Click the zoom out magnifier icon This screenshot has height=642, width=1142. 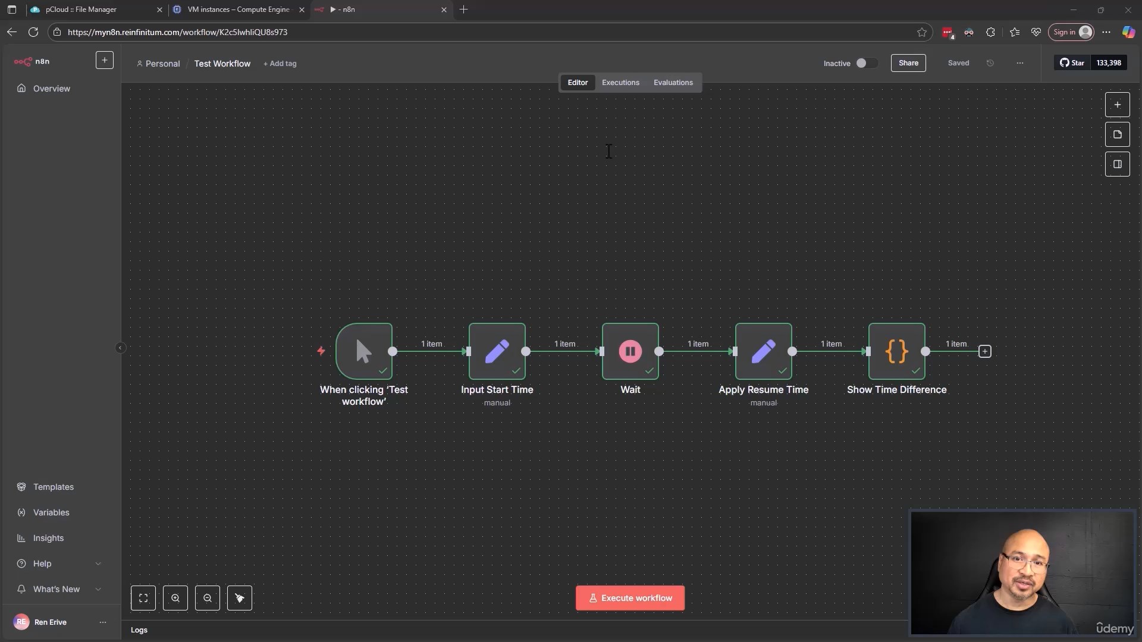pos(208,598)
